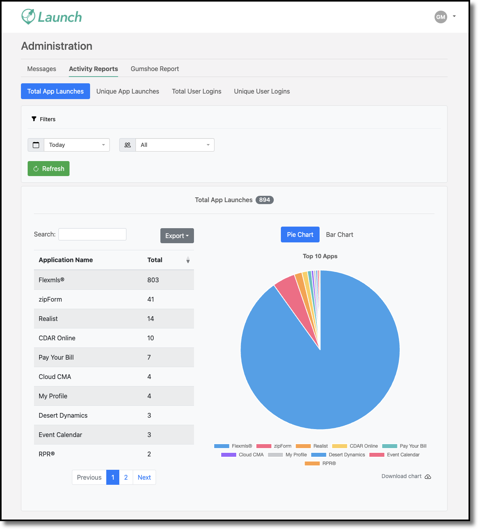Switch to the Activity Reports tab
This screenshot has width=478, height=529.
(93, 69)
